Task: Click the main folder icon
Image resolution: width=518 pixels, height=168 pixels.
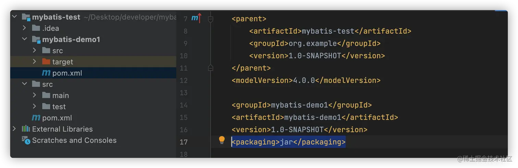Action: pos(46,95)
